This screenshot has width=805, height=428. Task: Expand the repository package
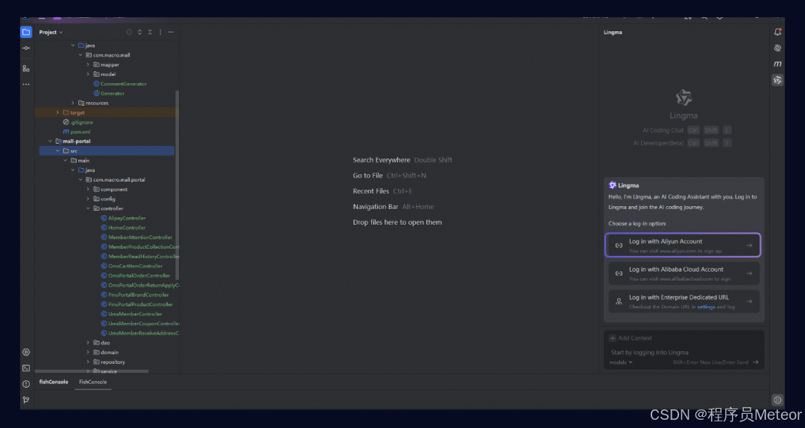click(x=88, y=362)
